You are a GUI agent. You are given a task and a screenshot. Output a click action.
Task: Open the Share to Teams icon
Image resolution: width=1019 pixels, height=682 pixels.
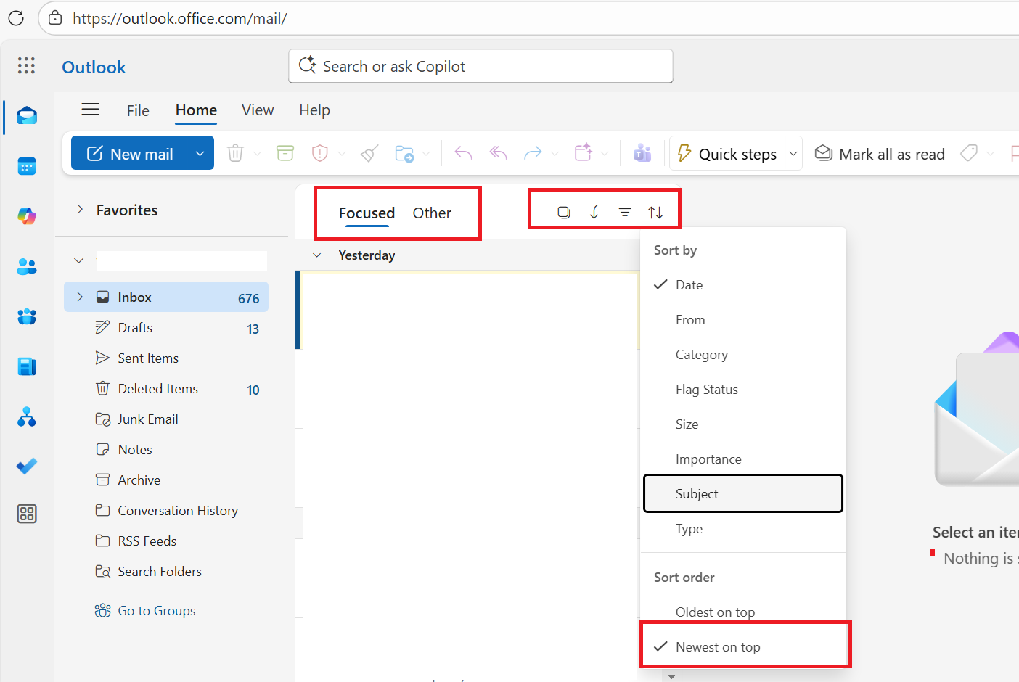(x=642, y=153)
